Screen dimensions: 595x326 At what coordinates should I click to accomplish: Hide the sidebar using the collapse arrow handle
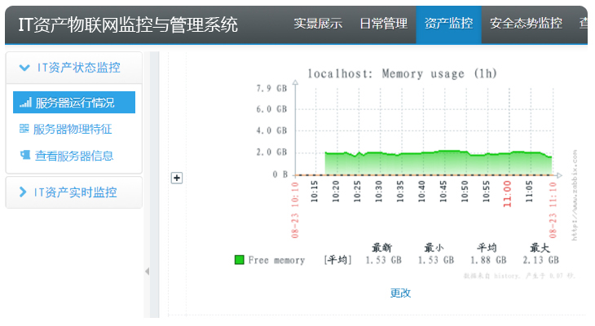point(147,271)
